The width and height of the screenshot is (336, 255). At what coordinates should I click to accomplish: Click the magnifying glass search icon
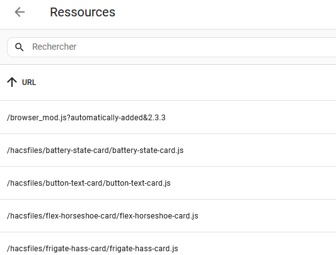coord(20,47)
